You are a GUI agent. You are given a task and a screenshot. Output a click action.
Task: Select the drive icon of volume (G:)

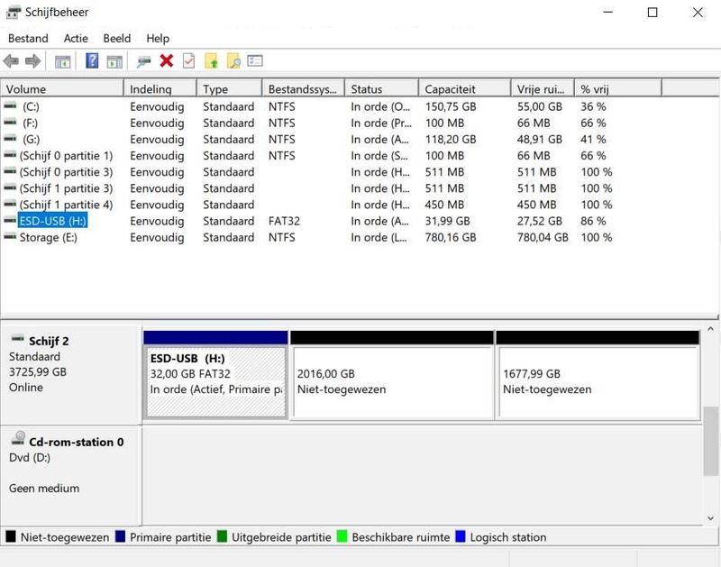click(10, 139)
